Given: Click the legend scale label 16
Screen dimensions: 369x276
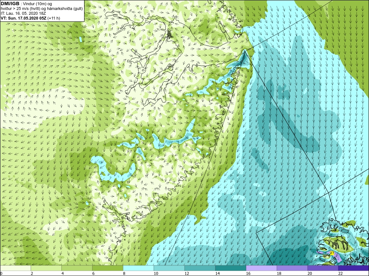Looking at the screenshot, I should 248,273.
